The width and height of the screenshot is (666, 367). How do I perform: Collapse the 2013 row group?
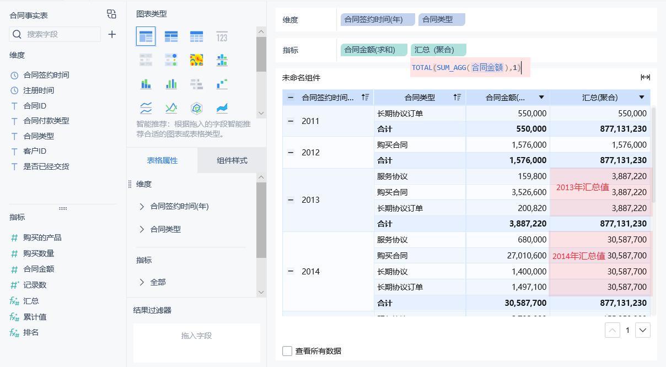(291, 200)
